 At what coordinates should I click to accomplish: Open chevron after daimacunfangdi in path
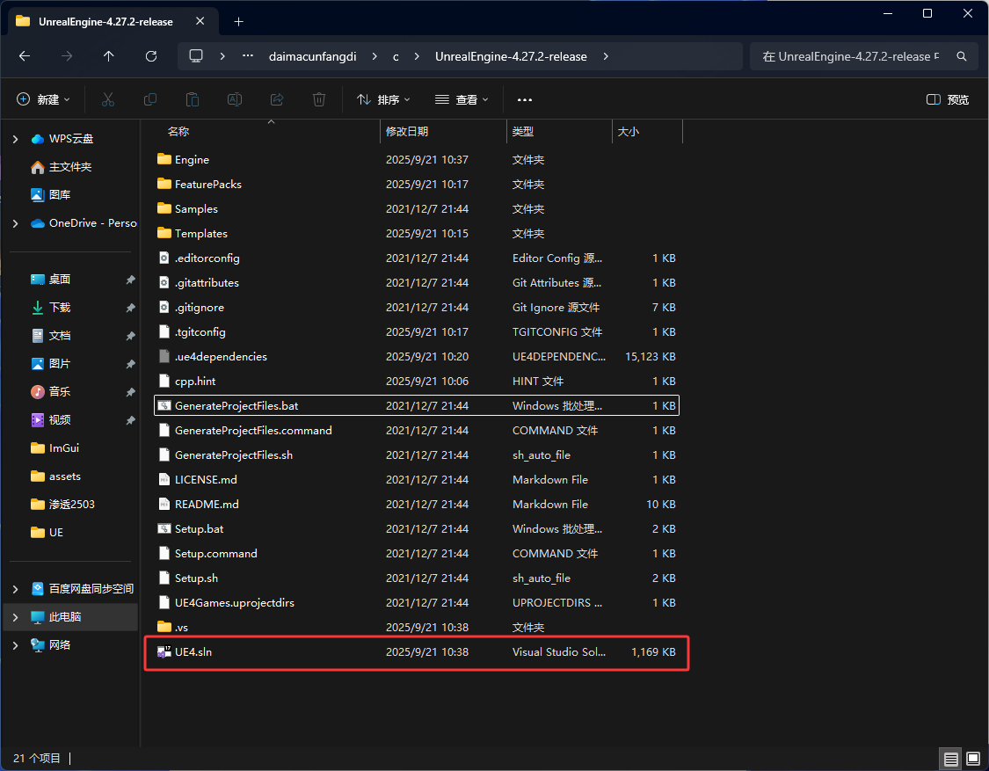pyautogui.click(x=375, y=56)
